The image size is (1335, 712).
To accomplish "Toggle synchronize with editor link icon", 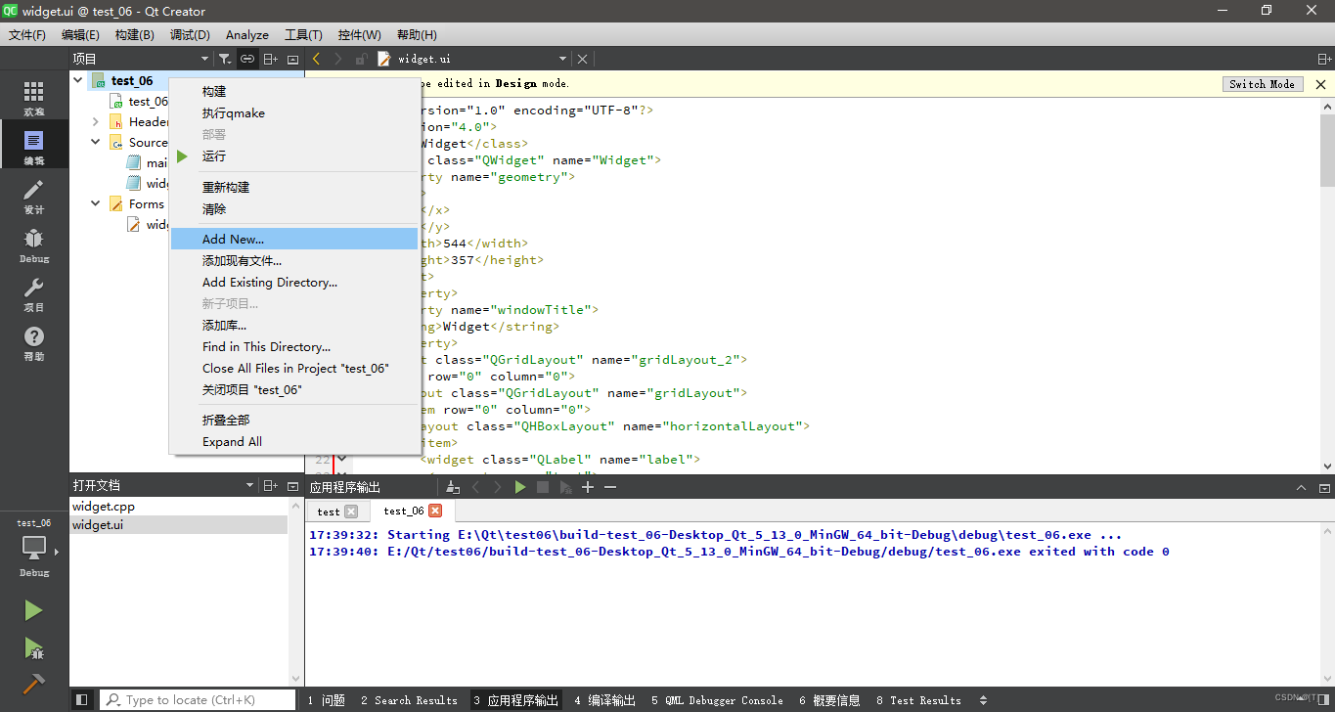I will click(x=247, y=59).
